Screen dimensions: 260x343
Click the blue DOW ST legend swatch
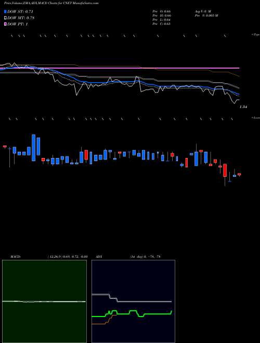click(6, 12)
